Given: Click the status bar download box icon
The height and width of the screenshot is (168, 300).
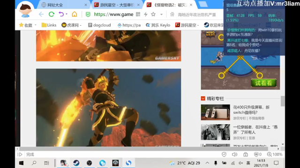Looking at the screenshot, I should tap(246, 154).
